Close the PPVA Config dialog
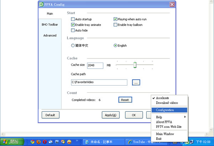The width and height of the screenshot is (214, 146). [172, 5]
